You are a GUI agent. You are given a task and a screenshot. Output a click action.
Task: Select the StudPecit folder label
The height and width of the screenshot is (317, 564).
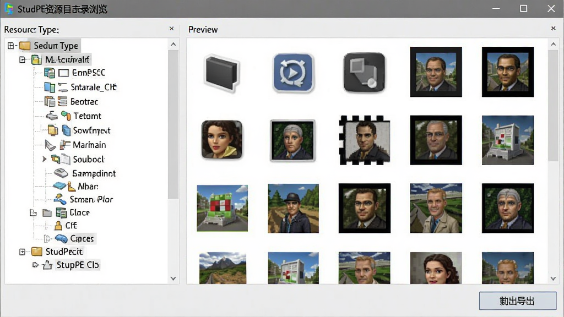[64, 252]
